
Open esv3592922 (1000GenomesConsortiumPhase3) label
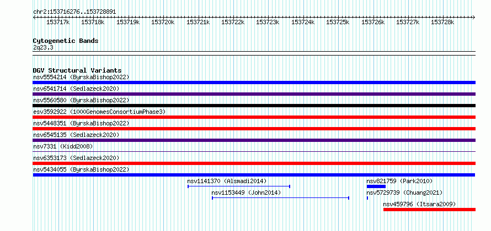click(x=99, y=112)
